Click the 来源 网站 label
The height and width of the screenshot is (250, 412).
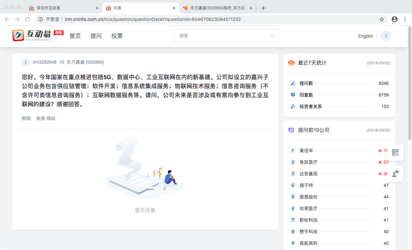click(x=46, y=118)
